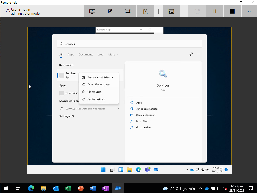Image resolution: width=257 pixels, height=193 pixels.
Task: Click services See work and web results
Action: (x=85, y=109)
